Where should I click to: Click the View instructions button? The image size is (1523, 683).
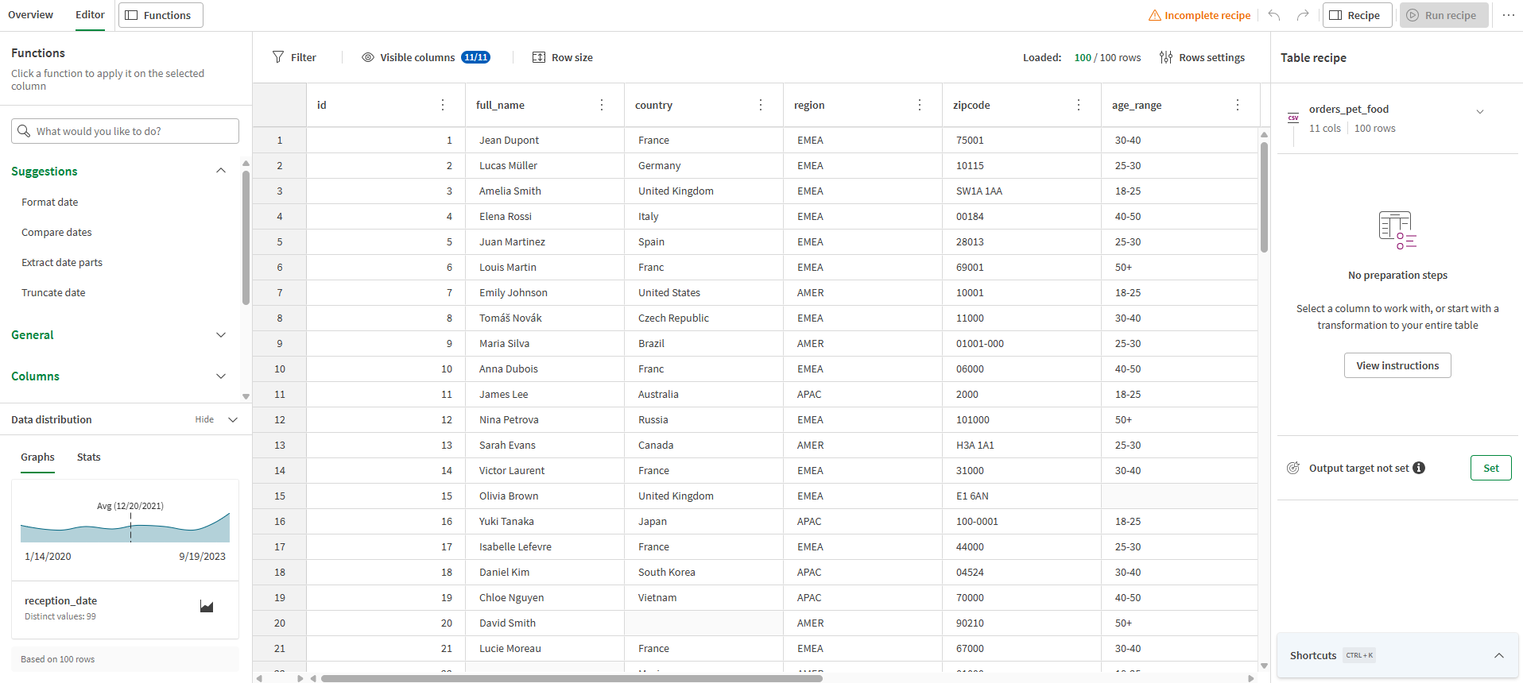coord(1397,365)
